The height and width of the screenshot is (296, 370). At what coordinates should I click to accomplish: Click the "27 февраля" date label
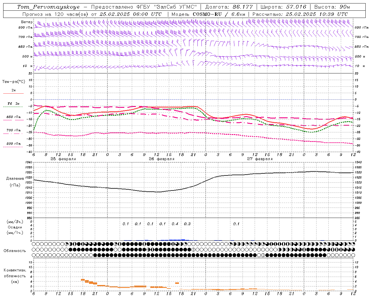(260, 159)
